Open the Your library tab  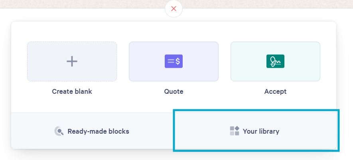(255, 131)
